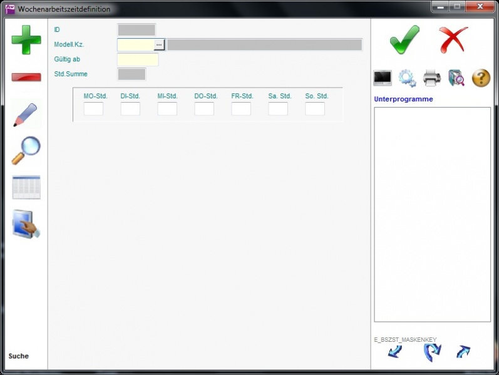The width and height of the screenshot is (499, 375).
Task: Click the black monitor screen icon
Action: (x=383, y=78)
